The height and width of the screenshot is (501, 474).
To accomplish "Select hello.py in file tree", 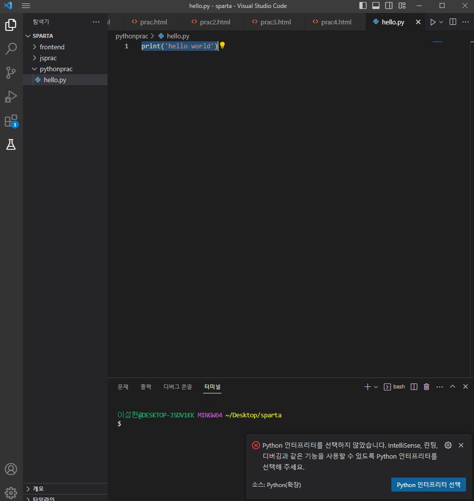I will click(x=65, y=80).
